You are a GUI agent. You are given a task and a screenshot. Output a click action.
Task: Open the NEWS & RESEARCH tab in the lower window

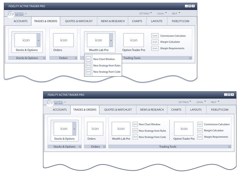152,110
